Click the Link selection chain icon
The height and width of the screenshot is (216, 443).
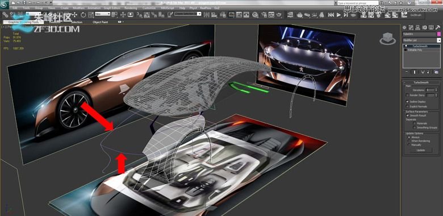[5, 14]
